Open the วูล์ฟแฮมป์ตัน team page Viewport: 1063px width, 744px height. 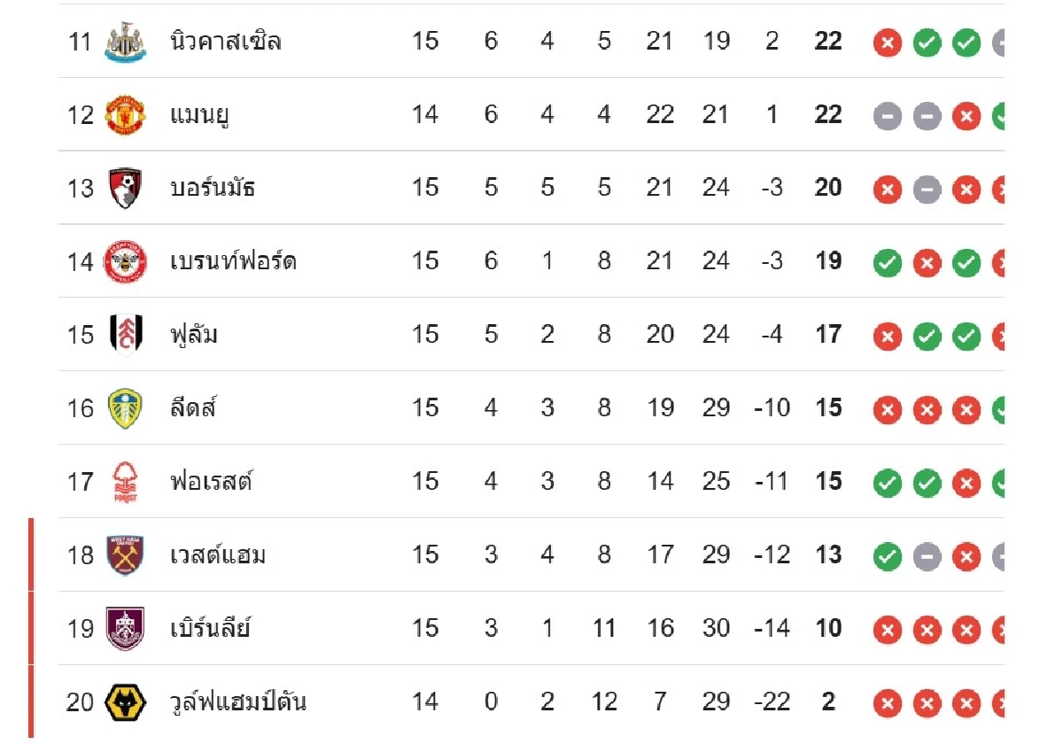tap(238, 702)
